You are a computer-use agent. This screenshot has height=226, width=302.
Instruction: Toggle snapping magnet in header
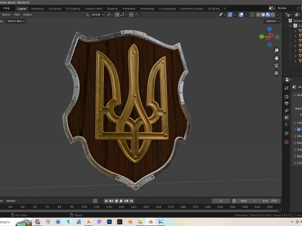tap(117, 14)
